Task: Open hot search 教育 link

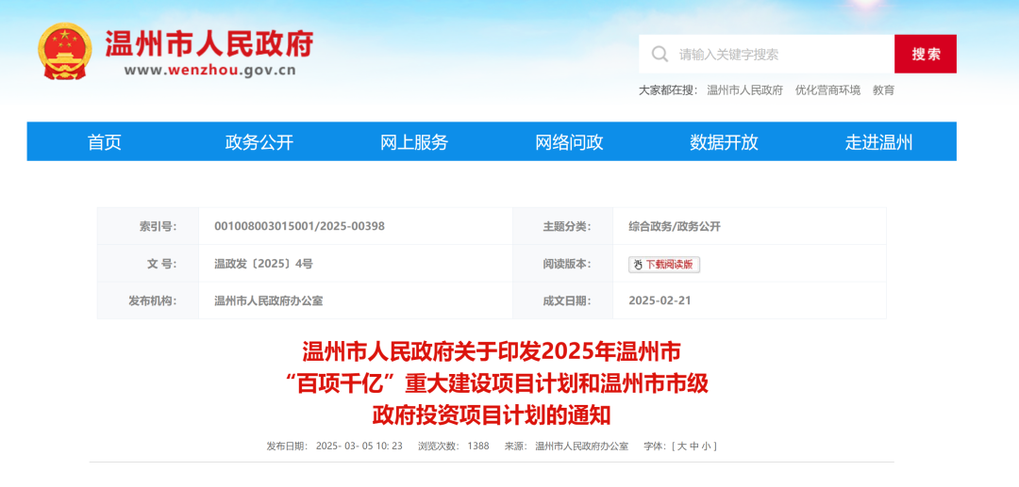Action: (x=883, y=90)
